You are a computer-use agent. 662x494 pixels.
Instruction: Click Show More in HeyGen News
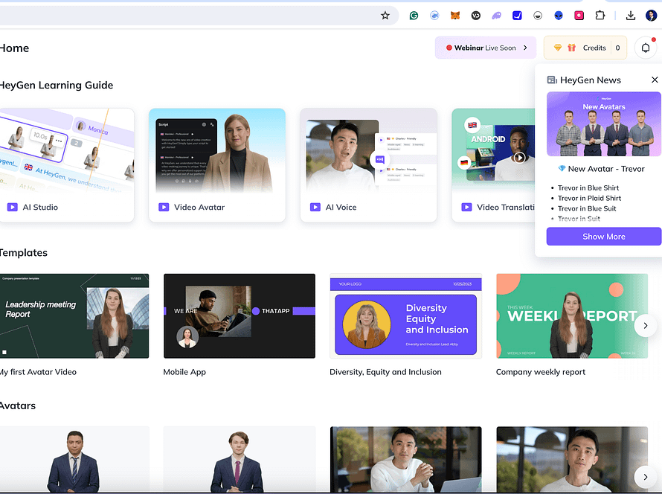[x=604, y=237]
